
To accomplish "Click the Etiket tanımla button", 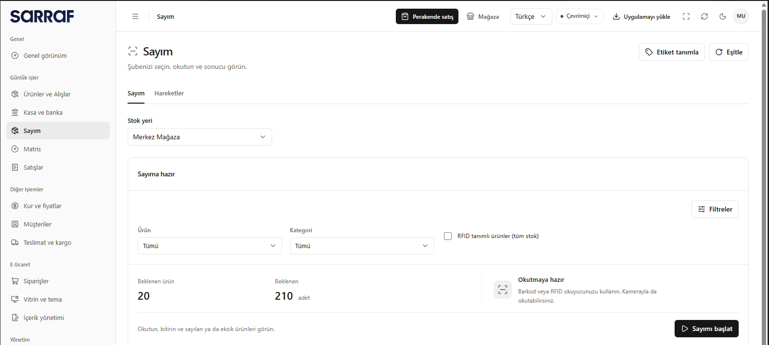I will (672, 52).
